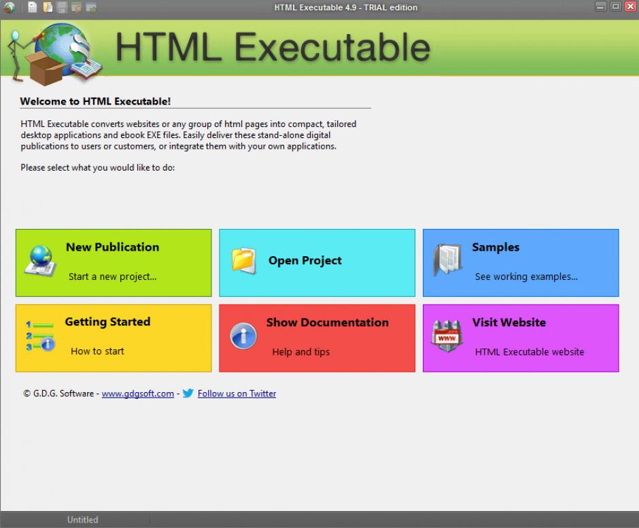Click the '© G.D.G. Software' copyright text

[58, 393]
